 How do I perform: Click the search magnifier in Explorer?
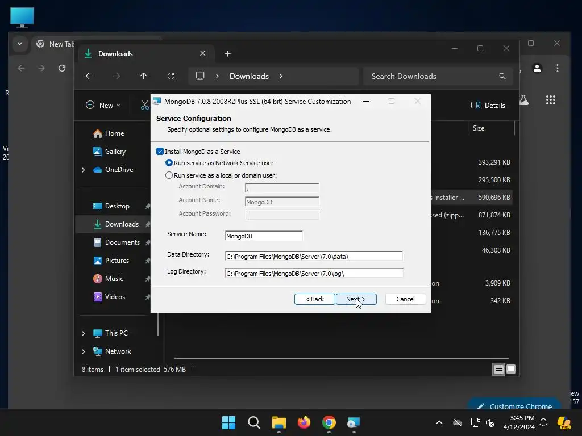502,76
